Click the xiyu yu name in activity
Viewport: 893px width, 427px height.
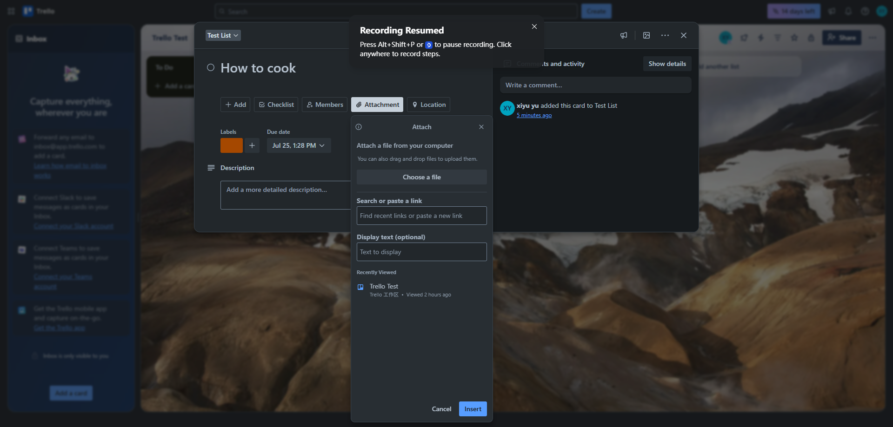[x=527, y=105]
